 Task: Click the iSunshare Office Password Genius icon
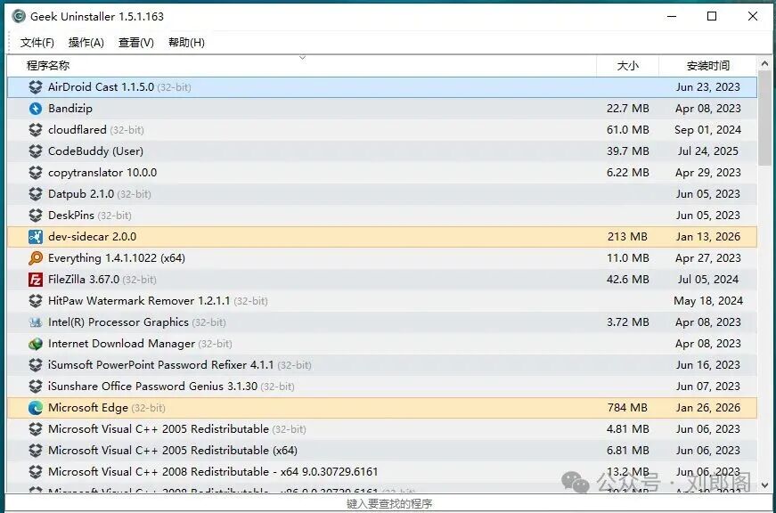click(36, 387)
